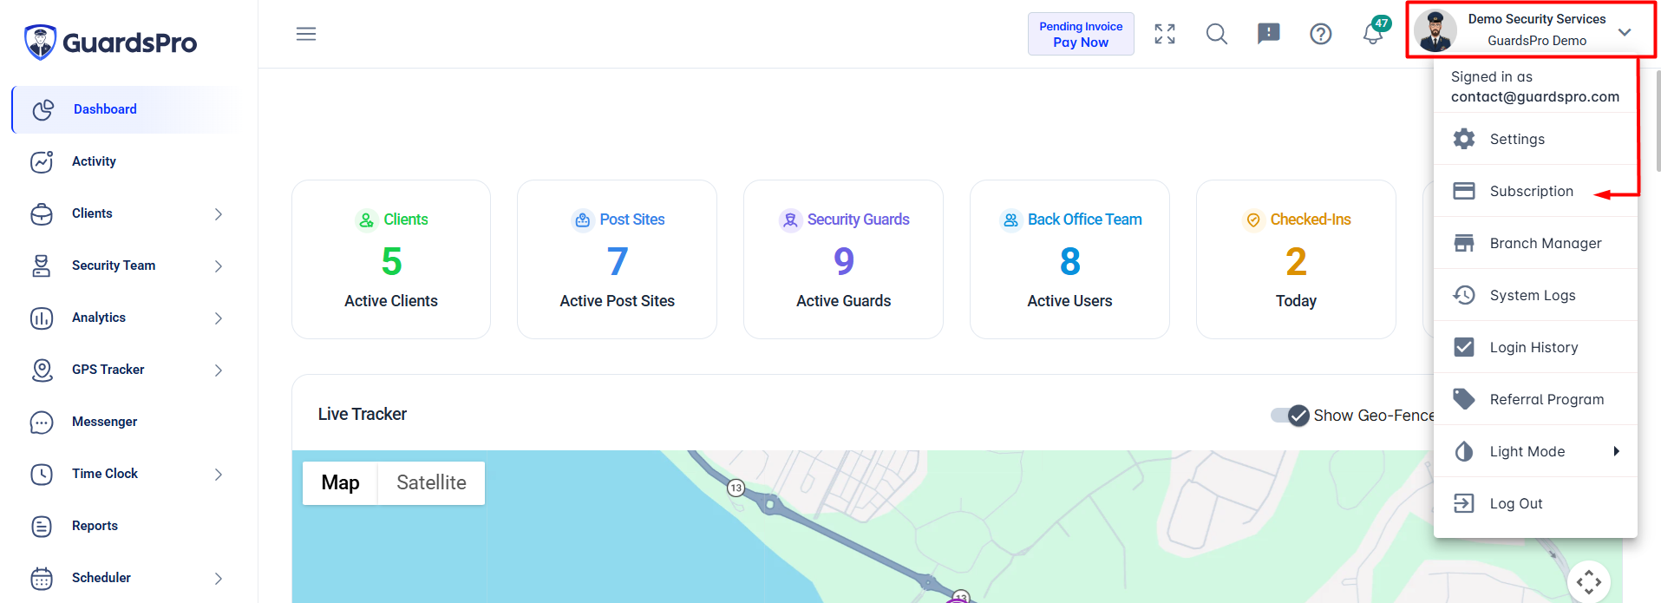Choose Light Mode menu entry
Image resolution: width=1661 pixels, height=603 pixels.
point(1535,451)
